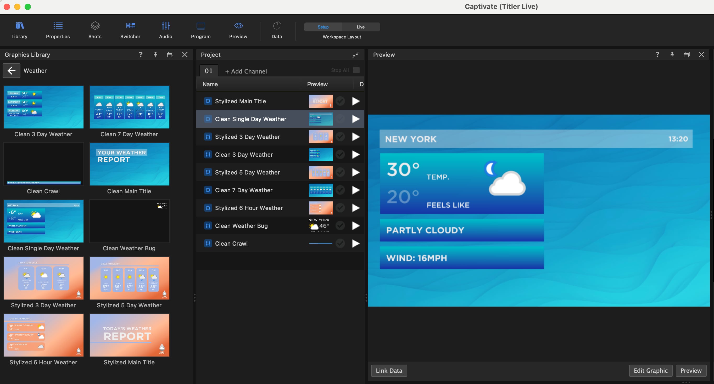Click the Preview eye icon in toolbar
The width and height of the screenshot is (714, 384).
[x=238, y=26]
